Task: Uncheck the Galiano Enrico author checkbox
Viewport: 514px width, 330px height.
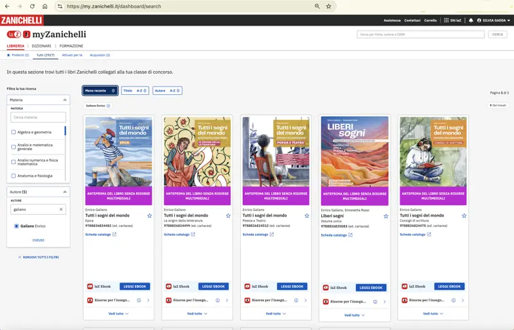Action: [16, 226]
